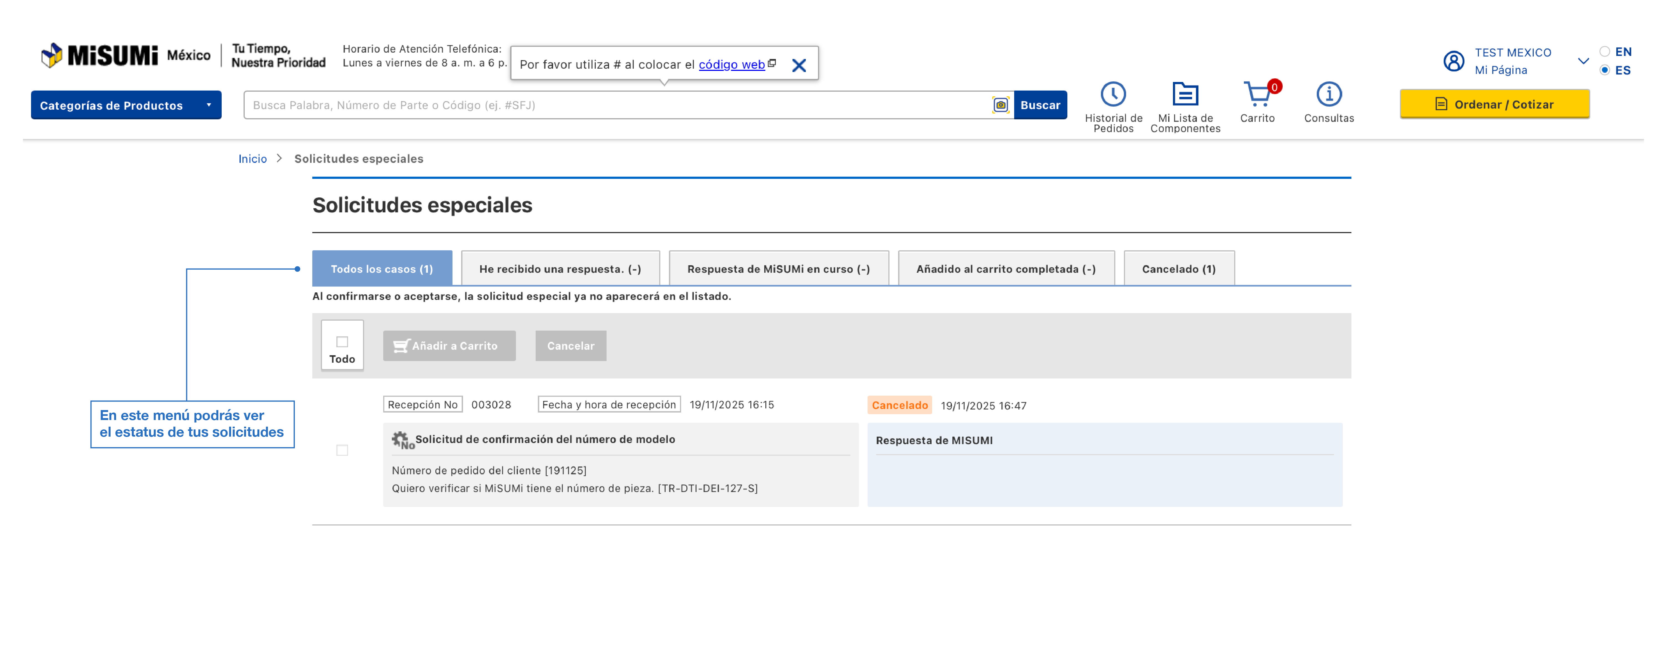Click the Recepción No label
Image resolution: width=1672 pixels, height=662 pixels.
click(423, 405)
